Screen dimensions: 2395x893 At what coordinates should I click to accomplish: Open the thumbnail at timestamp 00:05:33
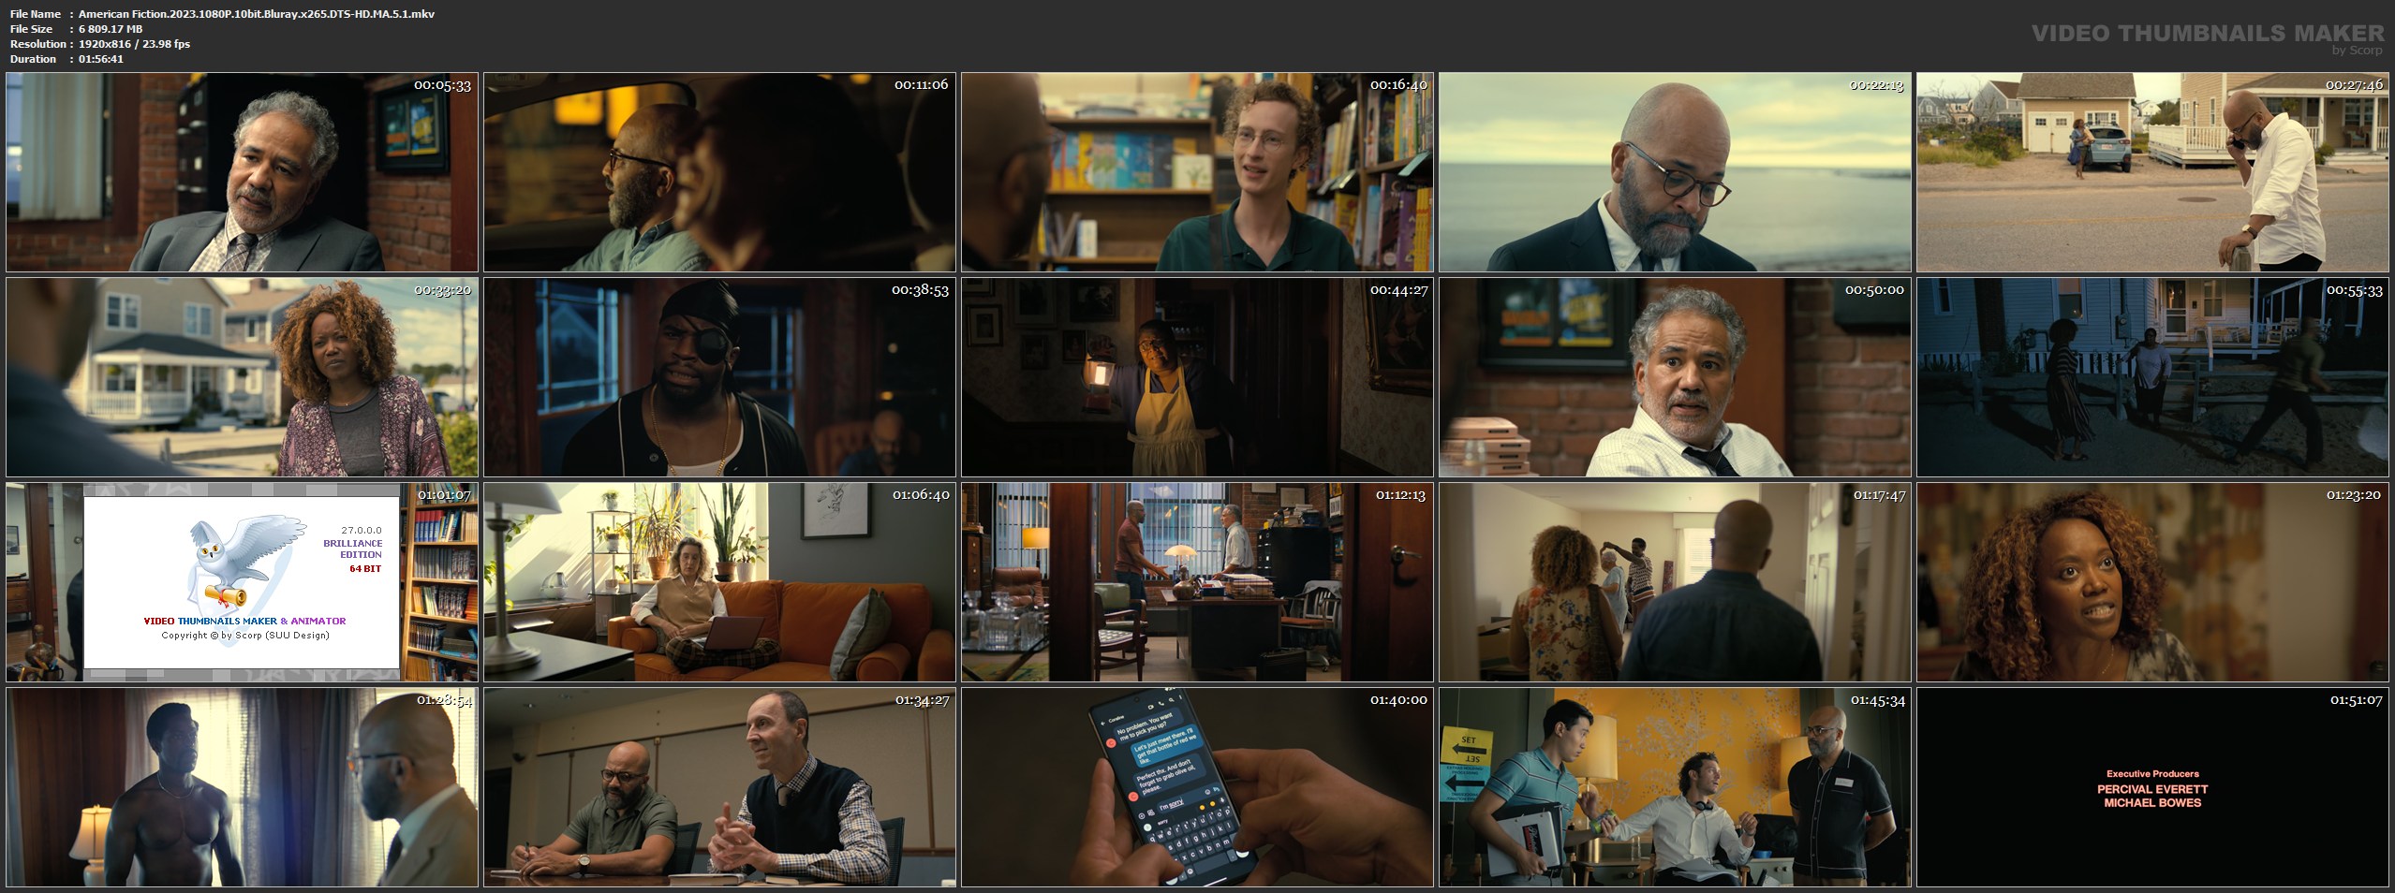click(x=242, y=172)
